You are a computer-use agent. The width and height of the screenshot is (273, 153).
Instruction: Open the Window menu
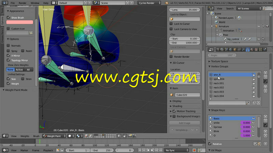pos(35,3)
